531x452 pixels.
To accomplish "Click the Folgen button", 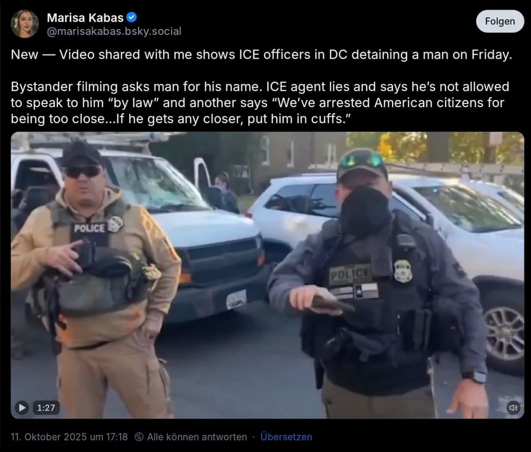I will 500,21.
